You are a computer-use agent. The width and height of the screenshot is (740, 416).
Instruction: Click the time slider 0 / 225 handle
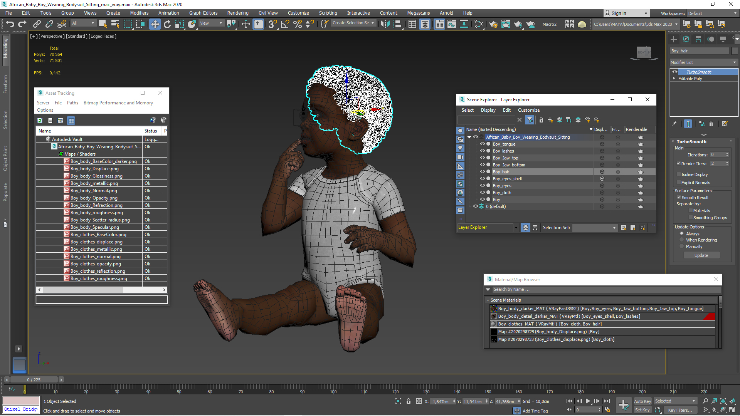[34, 380]
